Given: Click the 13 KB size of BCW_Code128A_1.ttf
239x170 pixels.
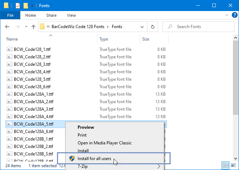Looking at the screenshot, I should 160,94.
